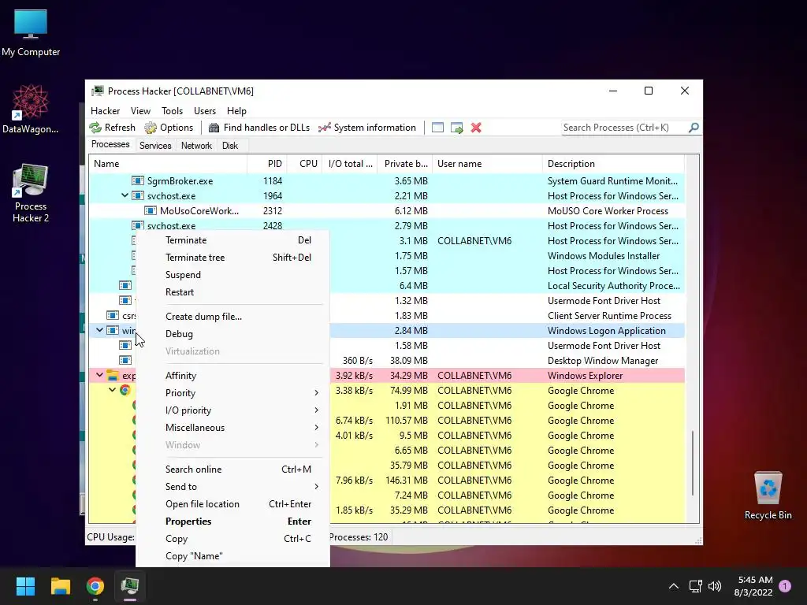Image resolution: width=807 pixels, height=605 pixels.
Task: Click Process Hacker taskbar icon
Action: 130,586
